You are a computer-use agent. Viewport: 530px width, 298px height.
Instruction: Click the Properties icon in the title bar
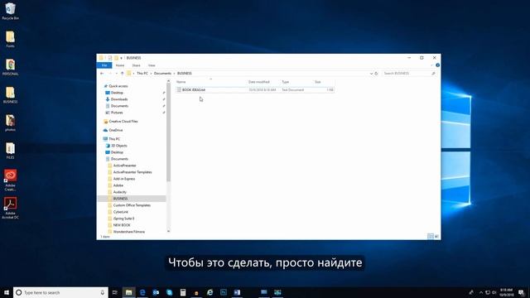pyautogui.click(x=110, y=58)
